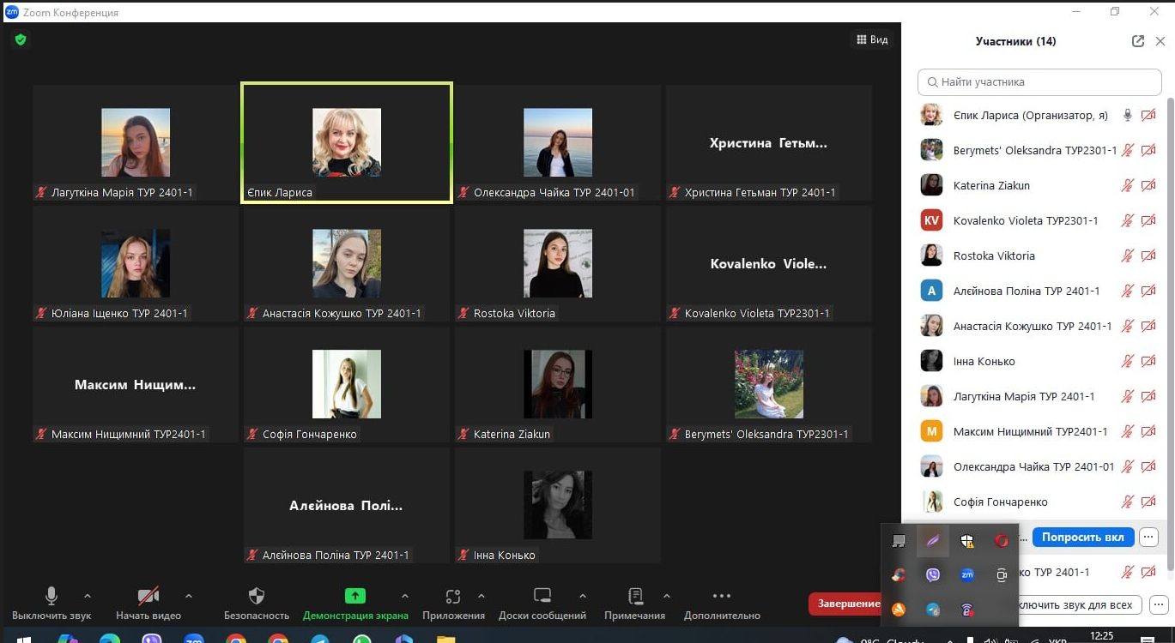Expand share options arrow beside Демонстрация экрана
Screen dimensions: 1175x643
point(405,596)
